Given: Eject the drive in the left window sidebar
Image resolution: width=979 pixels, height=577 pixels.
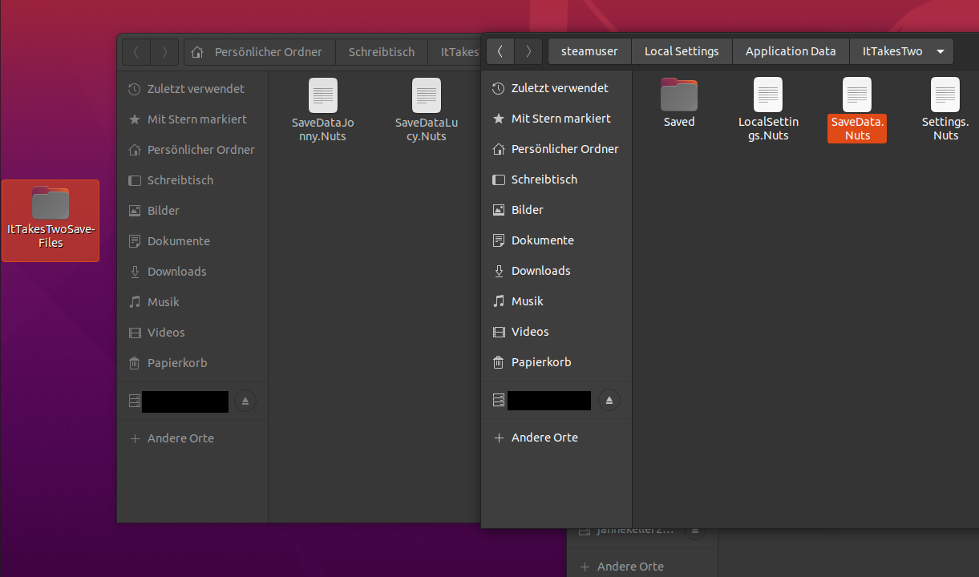Looking at the screenshot, I should (245, 401).
